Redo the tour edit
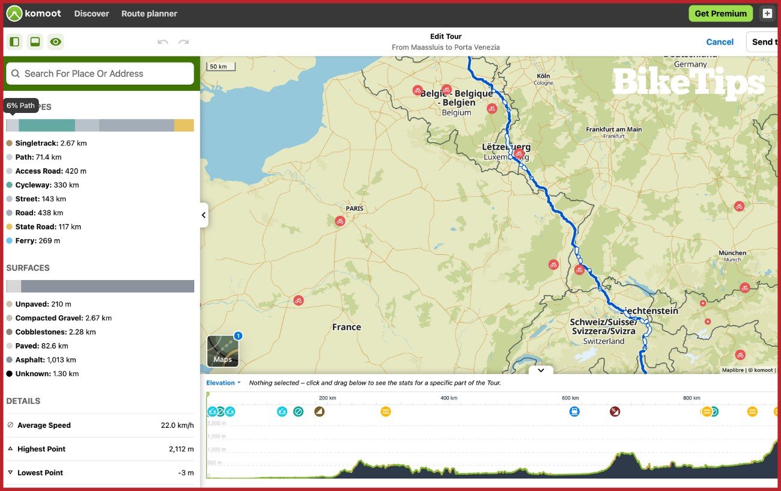 pyautogui.click(x=184, y=42)
